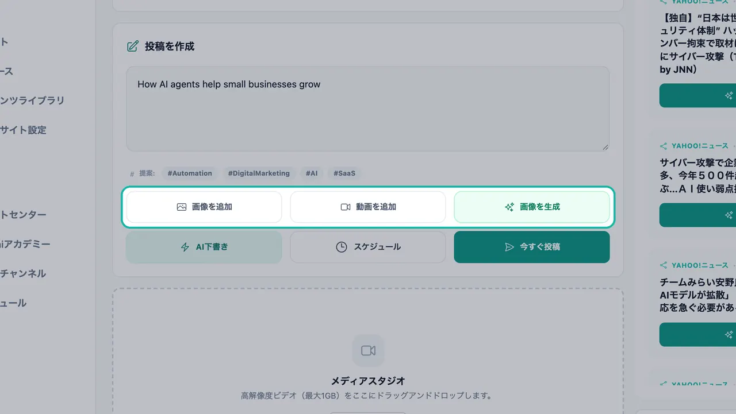
Task: Click the share icon above チームみらい安野 headline
Action: pyautogui.click(x=664, y=265)
